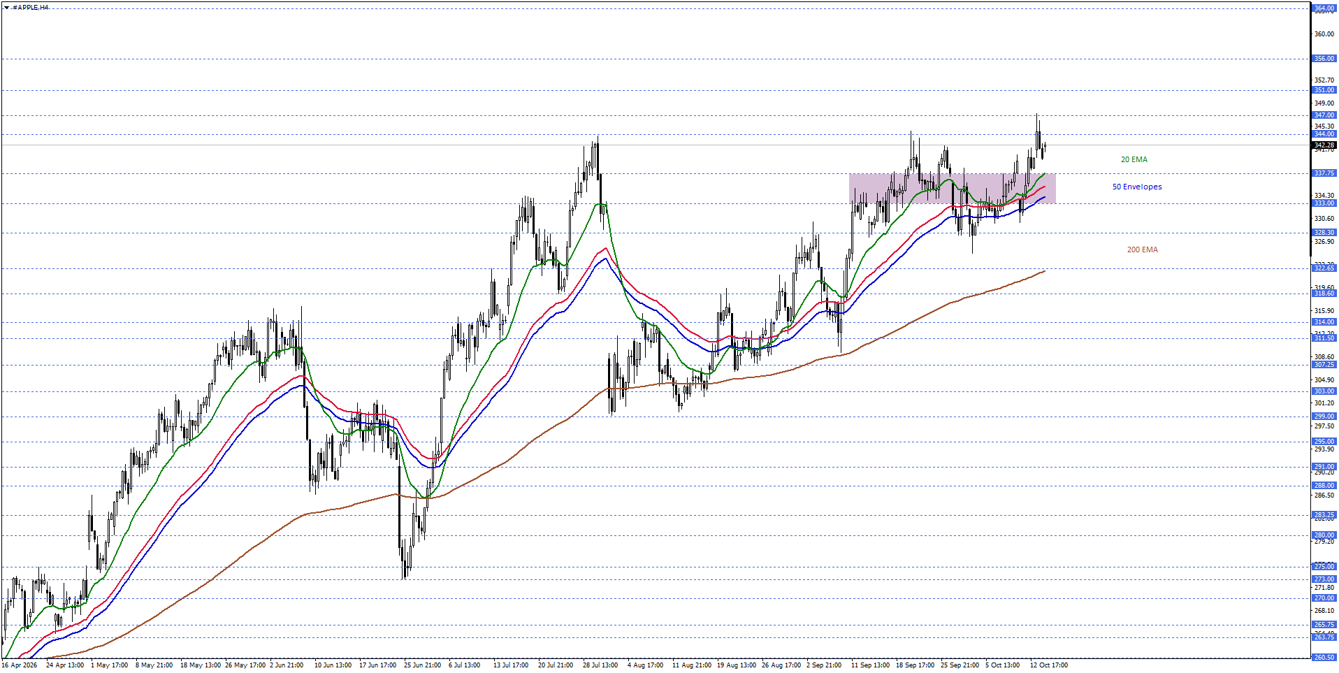Click the 333.00 price level label
This screenshot has height=673, width=1339.
(x=1324, y=203)
